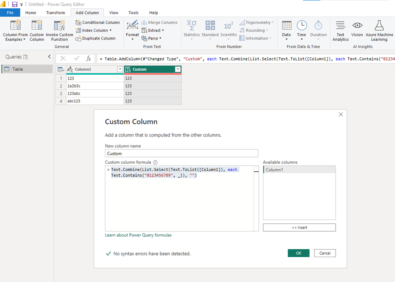Viewport: 395px width, 282px height.
Task: Click cell containing 123abc
Action: tap(95, 93)
